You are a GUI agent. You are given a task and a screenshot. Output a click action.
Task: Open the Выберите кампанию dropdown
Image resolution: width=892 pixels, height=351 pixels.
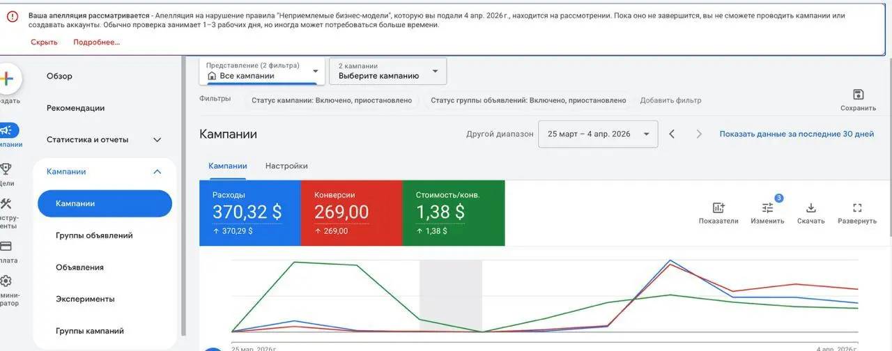388,71
